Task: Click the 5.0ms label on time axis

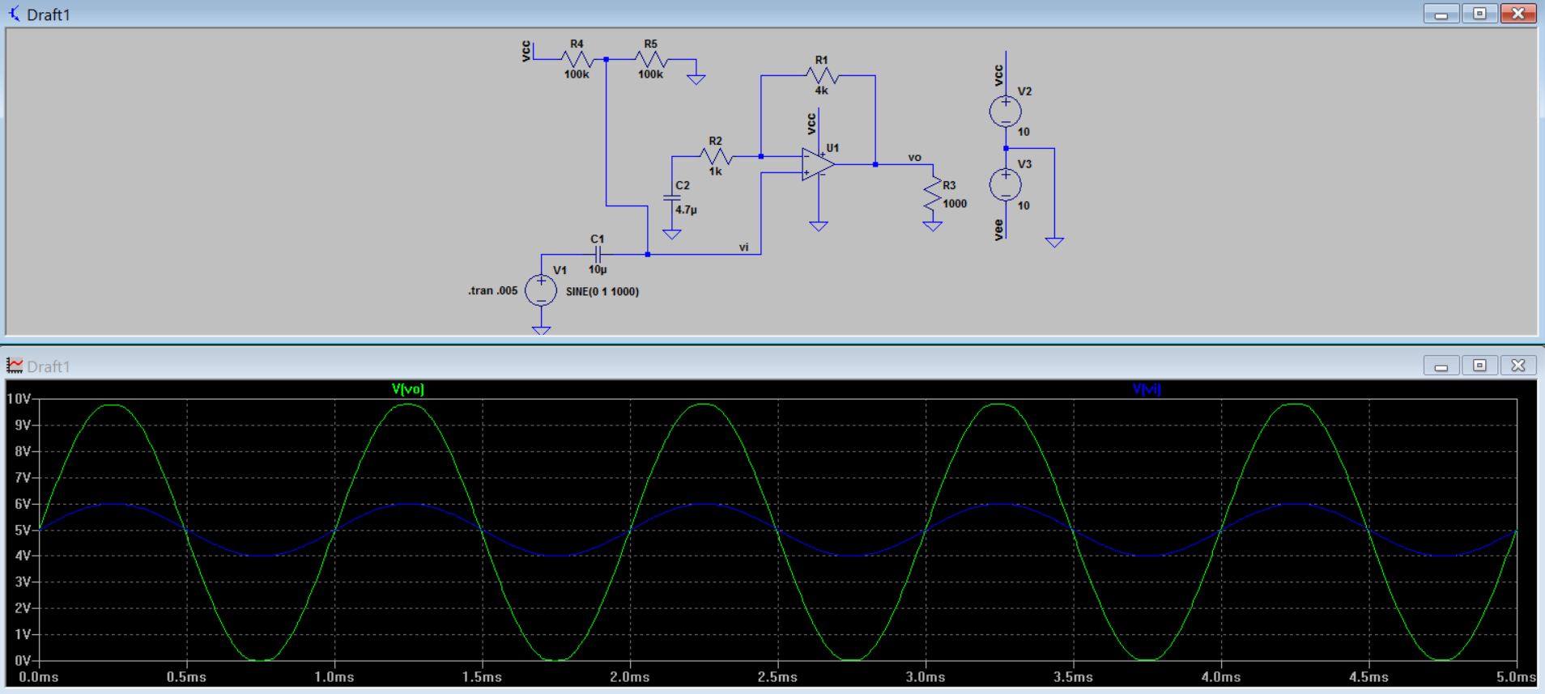Action: (x=1516, y=677)
